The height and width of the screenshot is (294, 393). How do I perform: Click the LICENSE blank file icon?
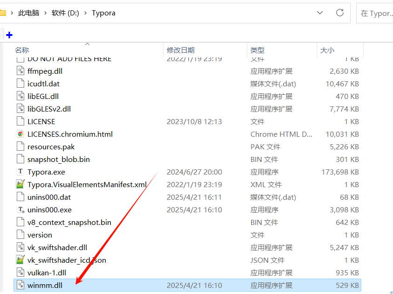(x=20, y=121)
